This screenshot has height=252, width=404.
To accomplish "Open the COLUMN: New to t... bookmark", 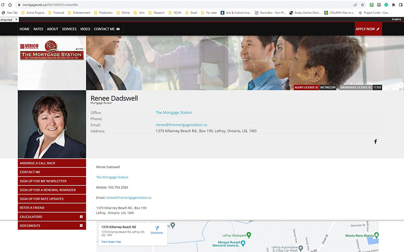I will pos(339,13).
